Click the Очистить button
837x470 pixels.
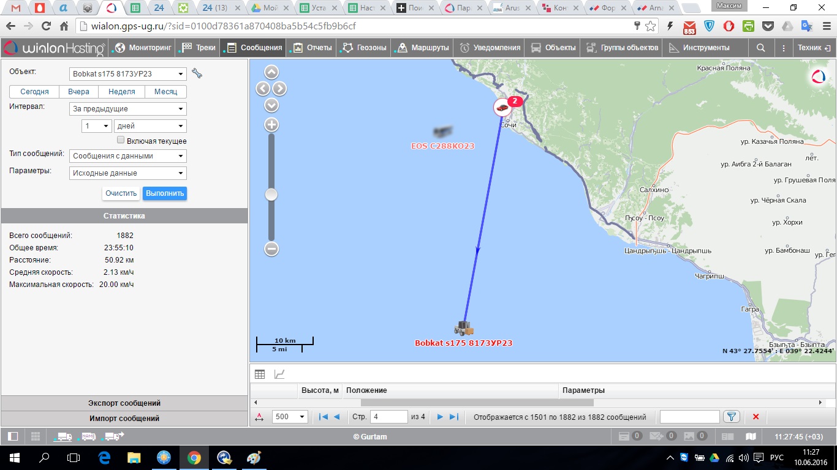tap(121, 193)
